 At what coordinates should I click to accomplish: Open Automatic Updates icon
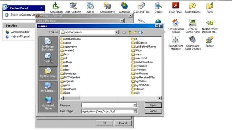(124, 8)
